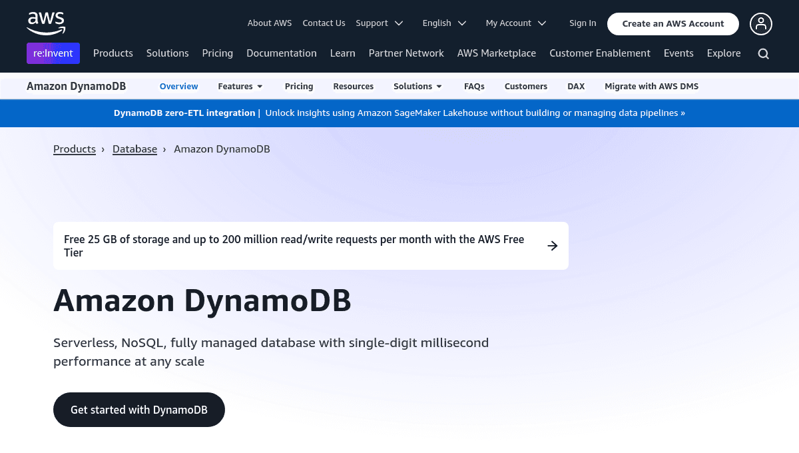Select the re:Invent badge

tap(53, 53)
